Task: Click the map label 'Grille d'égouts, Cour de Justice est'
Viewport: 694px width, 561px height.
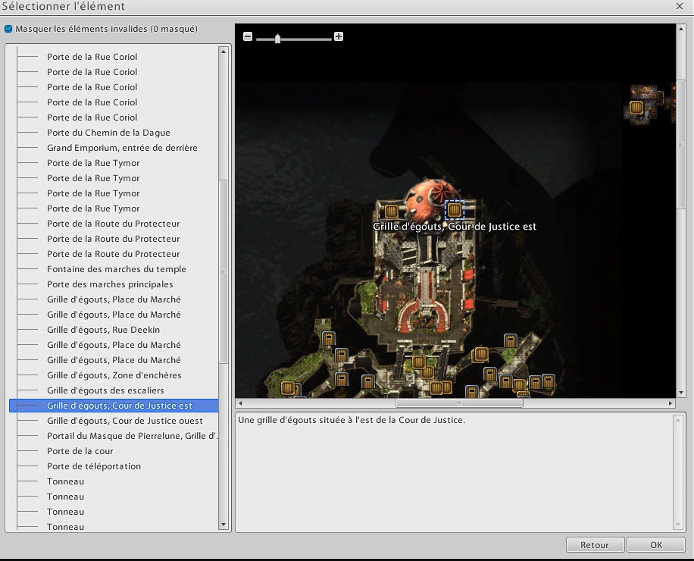Action: click(x=455, y=226)
